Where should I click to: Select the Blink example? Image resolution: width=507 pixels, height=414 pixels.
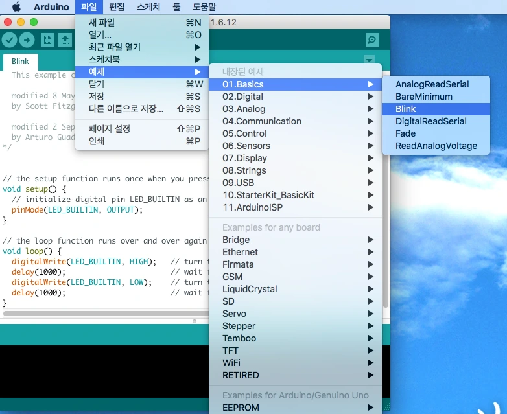point(436,109)
